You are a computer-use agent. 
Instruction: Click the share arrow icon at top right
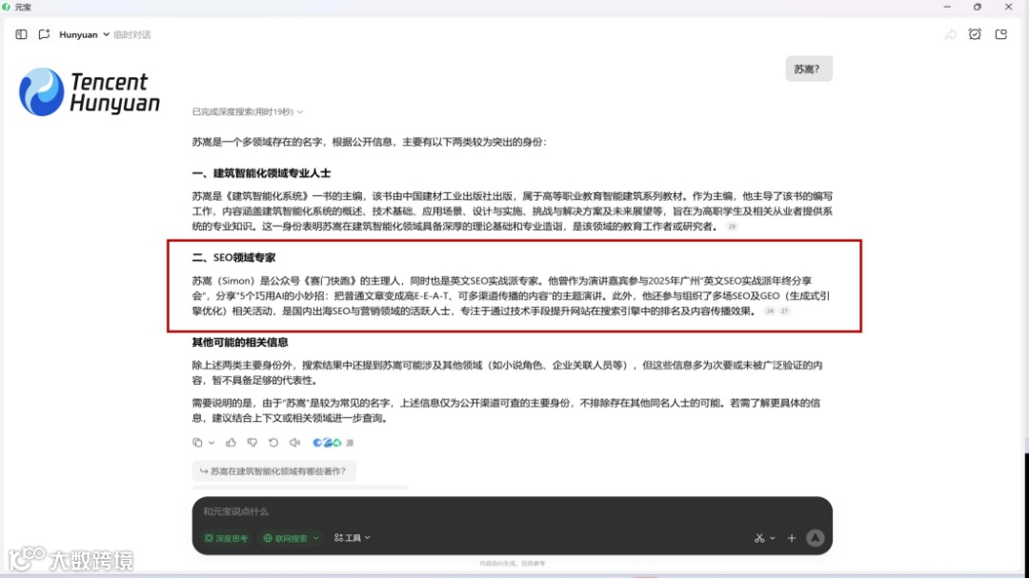(x=950, y=34)
